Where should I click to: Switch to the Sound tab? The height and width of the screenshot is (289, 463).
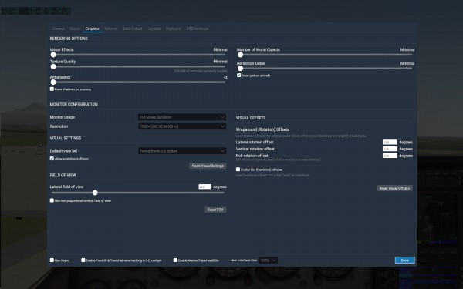(75, 29)
